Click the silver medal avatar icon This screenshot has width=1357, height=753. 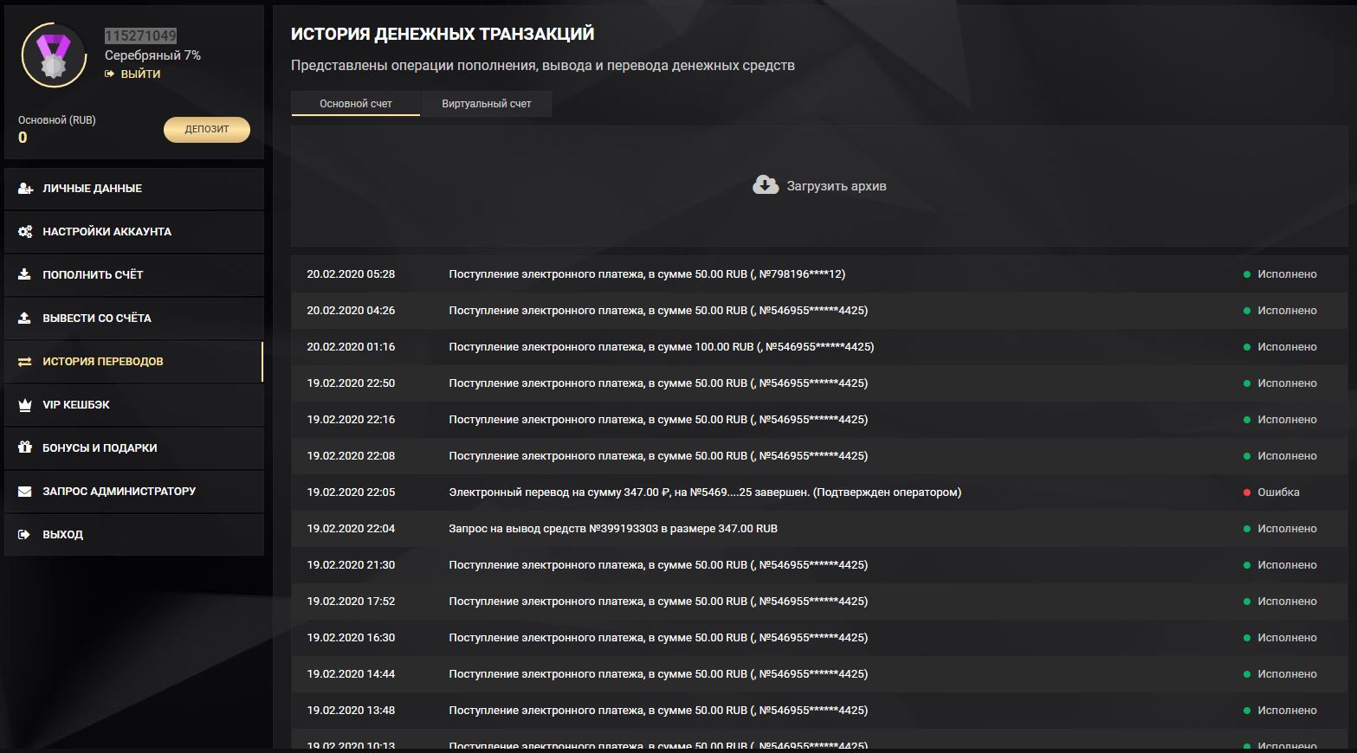click(x=54, y=55)
